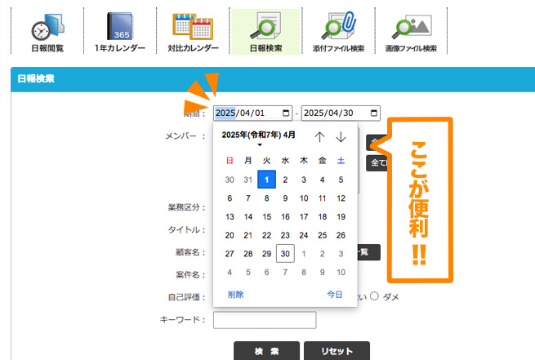
Task: Select day 17 in the calendar
Action: pyautogui.click(x=304, y=216)
